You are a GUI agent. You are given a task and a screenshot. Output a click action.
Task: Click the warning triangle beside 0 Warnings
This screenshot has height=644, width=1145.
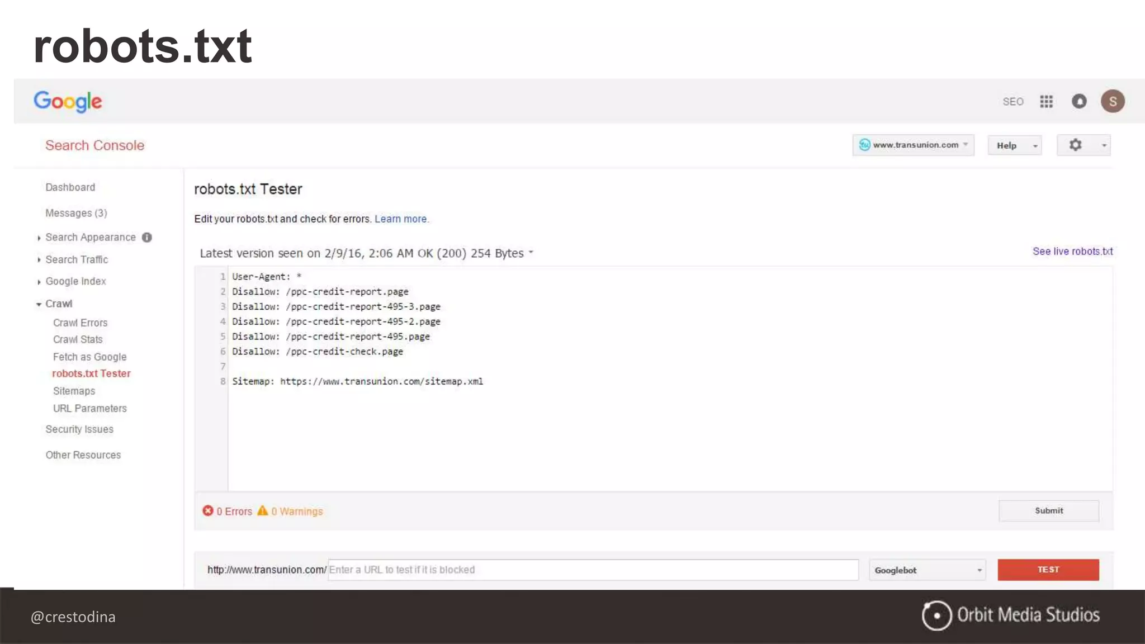pos(262,510)
